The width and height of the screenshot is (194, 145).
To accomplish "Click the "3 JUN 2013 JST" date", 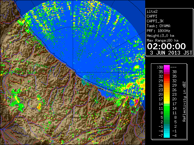I will coord(171,53).
